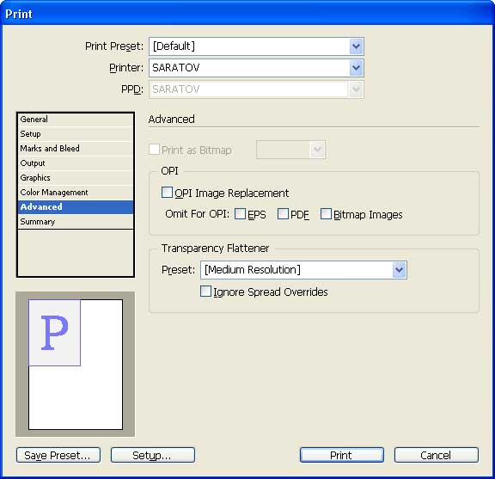This screenshot has height=479, width=495.
Task: Enable OPI Image Replacement checkbox
Action: (167, 193)
